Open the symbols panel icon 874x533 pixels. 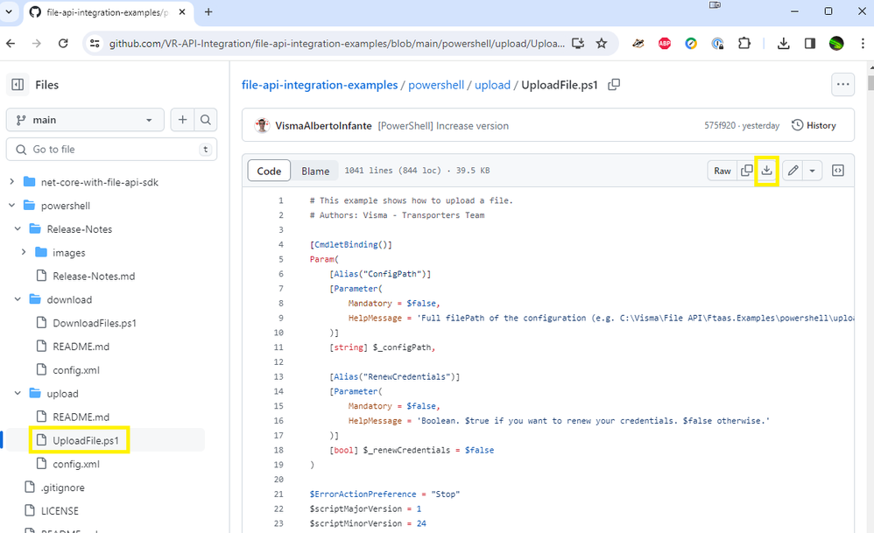838,171
